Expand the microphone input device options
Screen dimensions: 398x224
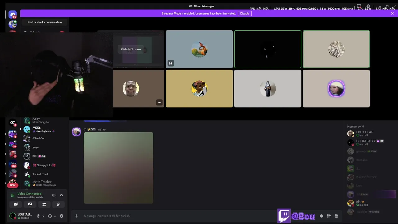coord(43,216)
